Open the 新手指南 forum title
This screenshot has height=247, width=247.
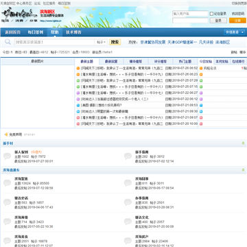(142, 152)
